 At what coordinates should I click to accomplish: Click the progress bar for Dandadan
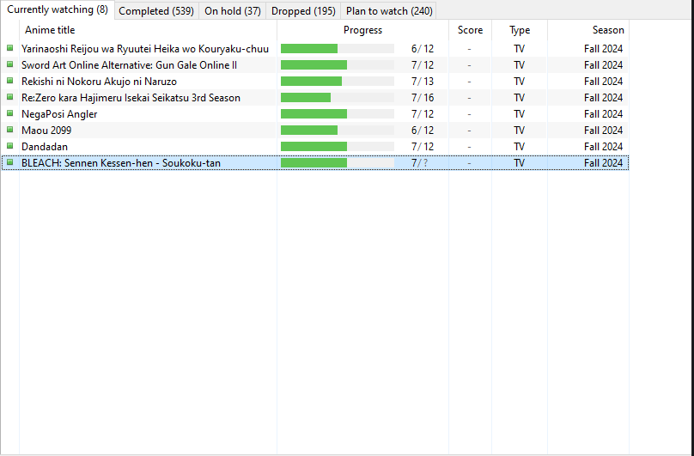click(x=338, y=147)
